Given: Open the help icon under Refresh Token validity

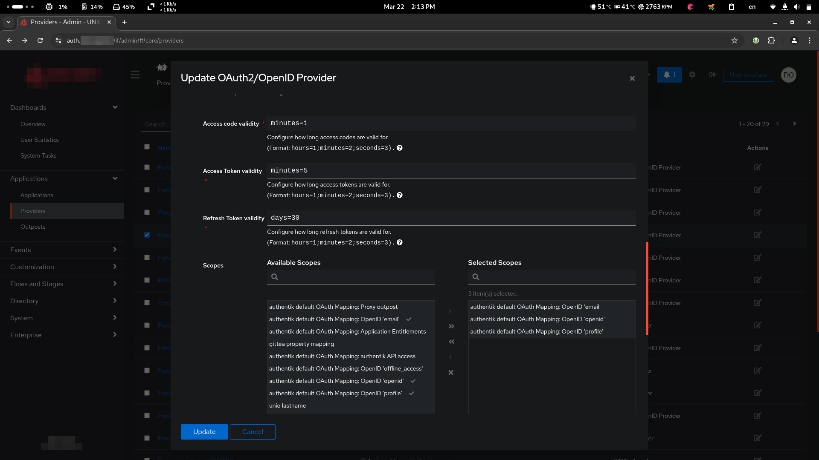Looking at the screenshot, I should 399,242.
